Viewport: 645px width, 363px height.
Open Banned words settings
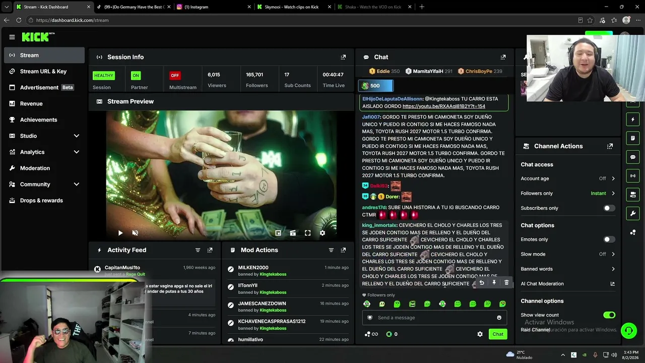click(568, 269)
